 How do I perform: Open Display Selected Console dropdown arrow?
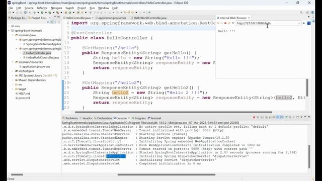pyautogui.click(x=294, y=117)
